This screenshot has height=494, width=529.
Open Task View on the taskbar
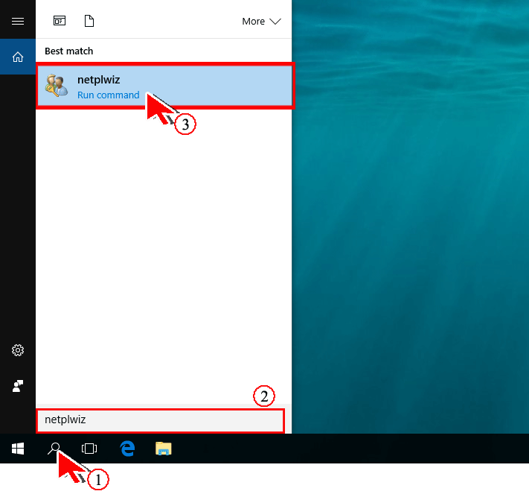click(x=89, y=449)
